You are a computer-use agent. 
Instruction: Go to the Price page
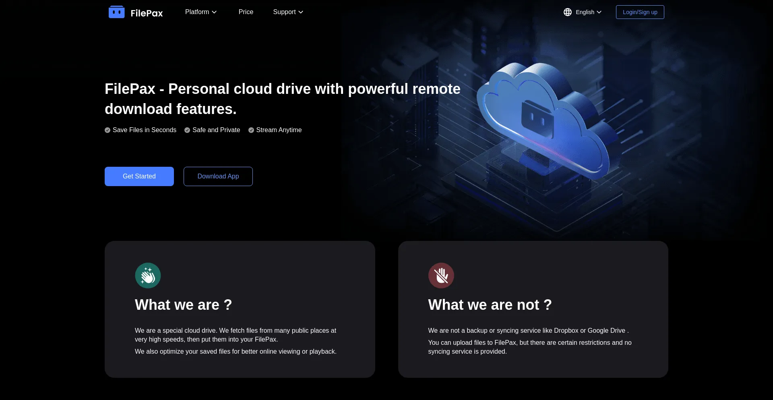[246, 12]
